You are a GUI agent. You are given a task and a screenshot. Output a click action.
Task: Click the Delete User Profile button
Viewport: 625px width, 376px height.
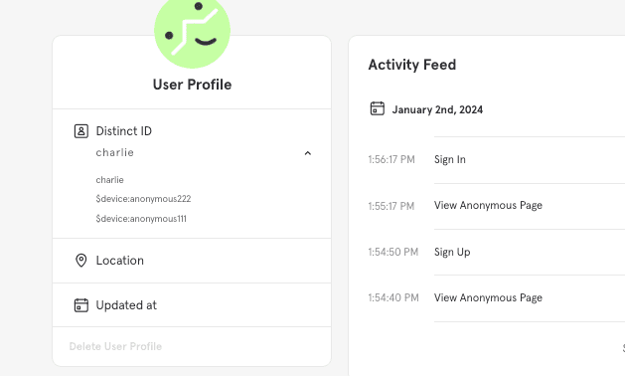click(x=115, y=346)
